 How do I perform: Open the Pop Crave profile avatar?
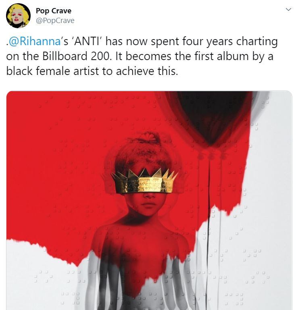click(x=19, y=16)
